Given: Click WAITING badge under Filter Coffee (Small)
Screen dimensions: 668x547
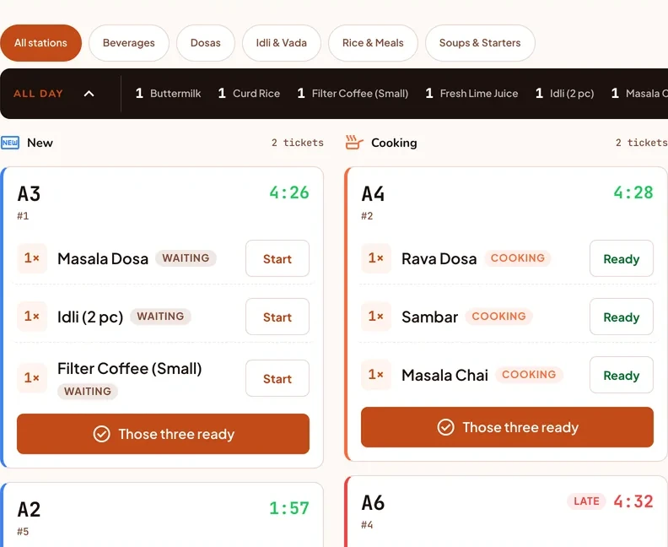Looking at the screenshot, I should (x=88, y=392).
